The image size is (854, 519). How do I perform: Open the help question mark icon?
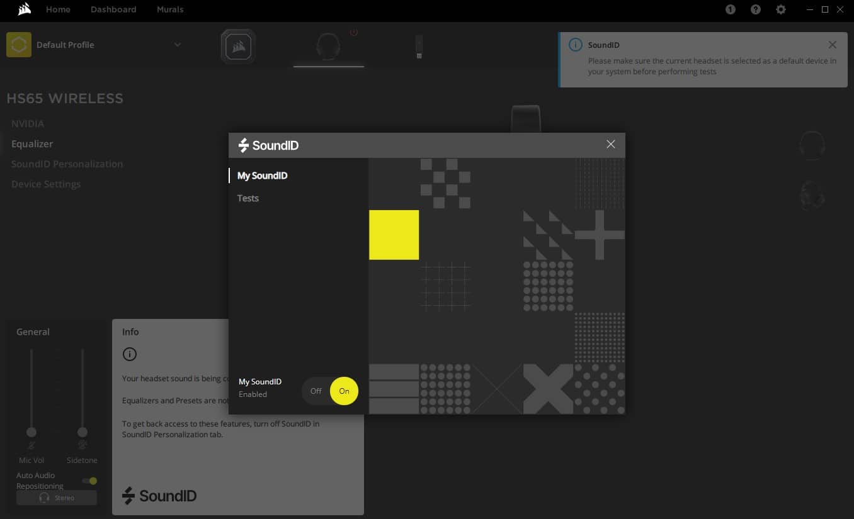756,9
